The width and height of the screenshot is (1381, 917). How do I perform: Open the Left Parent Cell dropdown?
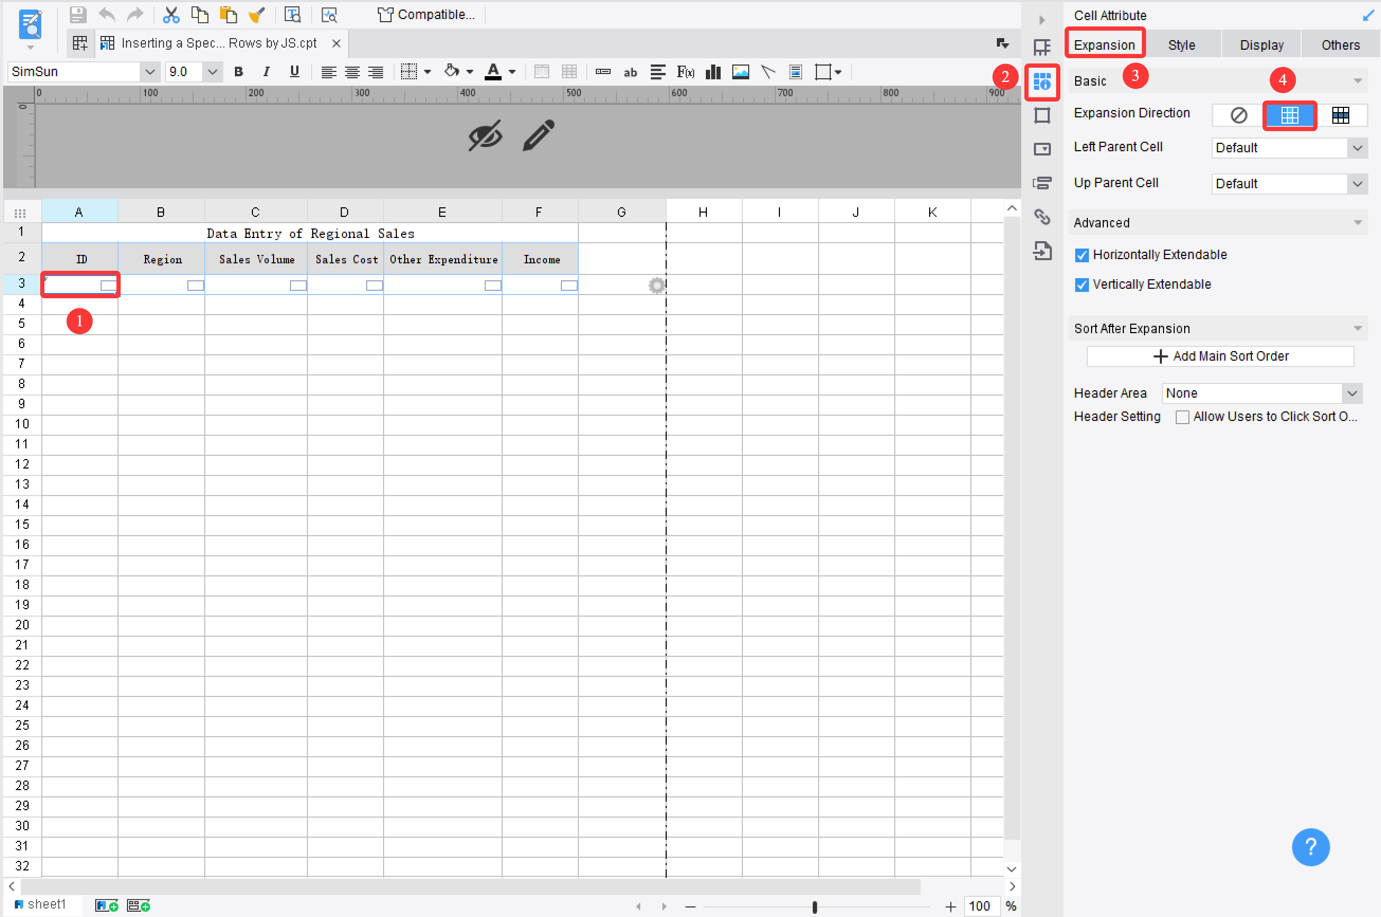point(1357,148)
